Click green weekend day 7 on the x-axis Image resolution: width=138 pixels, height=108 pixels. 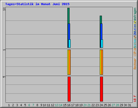click(x=33, y=105)
